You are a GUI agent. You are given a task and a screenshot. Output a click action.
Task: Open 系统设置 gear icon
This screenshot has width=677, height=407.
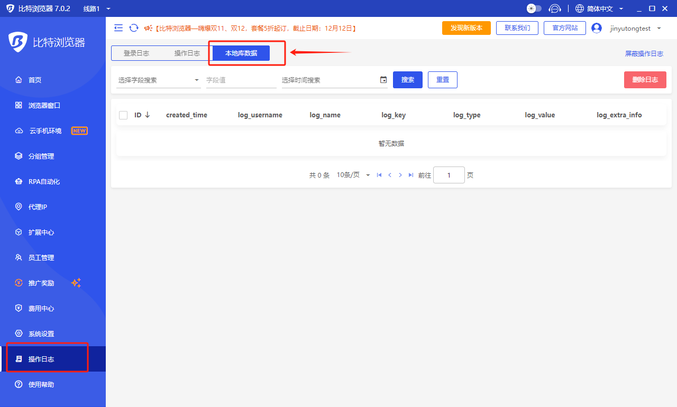(19, 334)
